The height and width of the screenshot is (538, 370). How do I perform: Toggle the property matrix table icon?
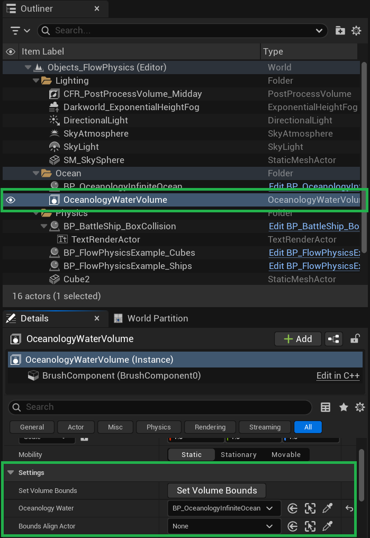click(326, 407)
